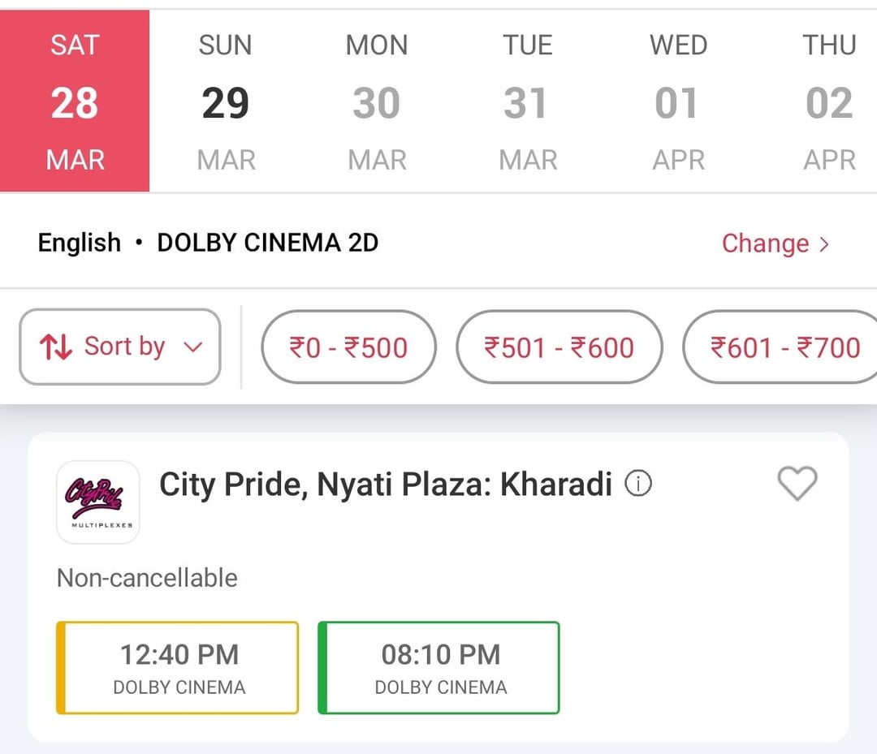Book the 12:40 PM Dolby Cinema show
The height and width of the screenshot is (754, 877).
tap(178, 668)
